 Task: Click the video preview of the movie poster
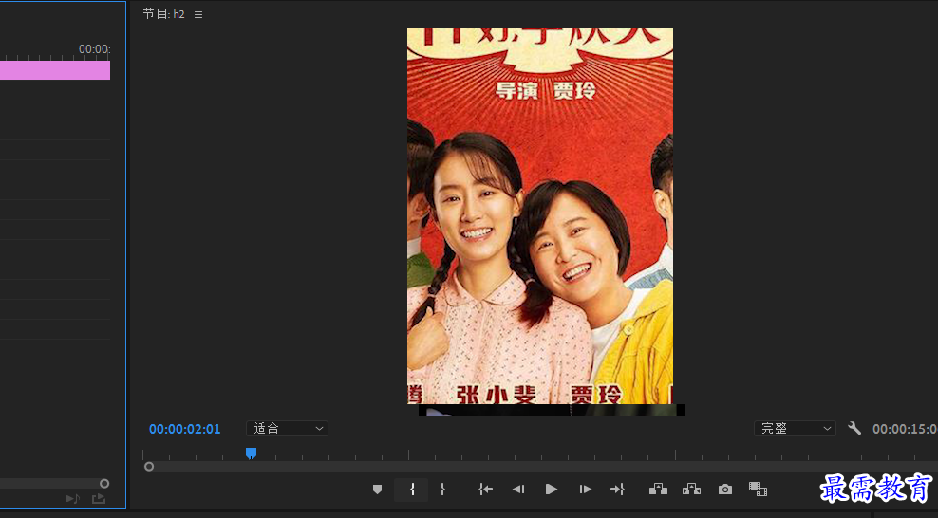pyautogui.click(x=540, y=215)
